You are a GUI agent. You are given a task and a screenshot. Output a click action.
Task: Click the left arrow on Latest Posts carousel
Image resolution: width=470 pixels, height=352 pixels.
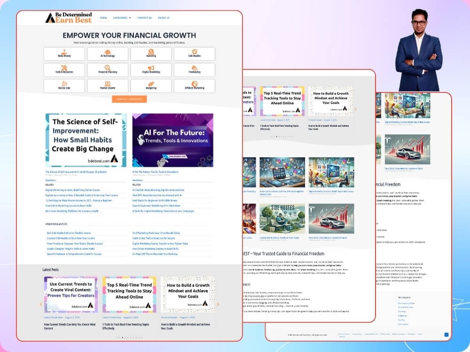40,304
